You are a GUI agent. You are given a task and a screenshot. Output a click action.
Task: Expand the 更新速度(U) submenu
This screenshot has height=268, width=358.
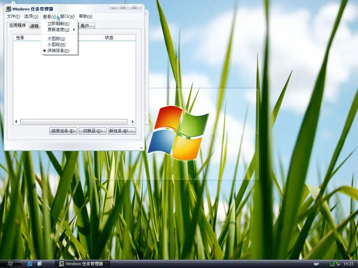(59, 30)
